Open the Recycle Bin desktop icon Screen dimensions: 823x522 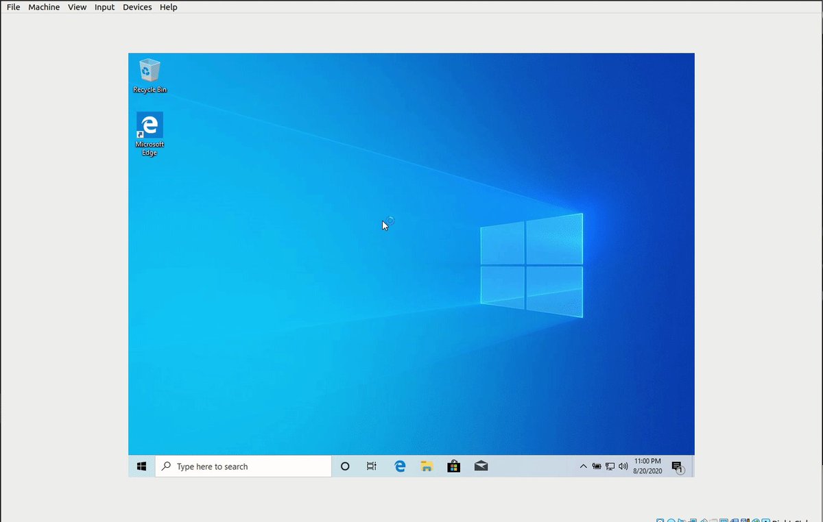tap(150, 75)
